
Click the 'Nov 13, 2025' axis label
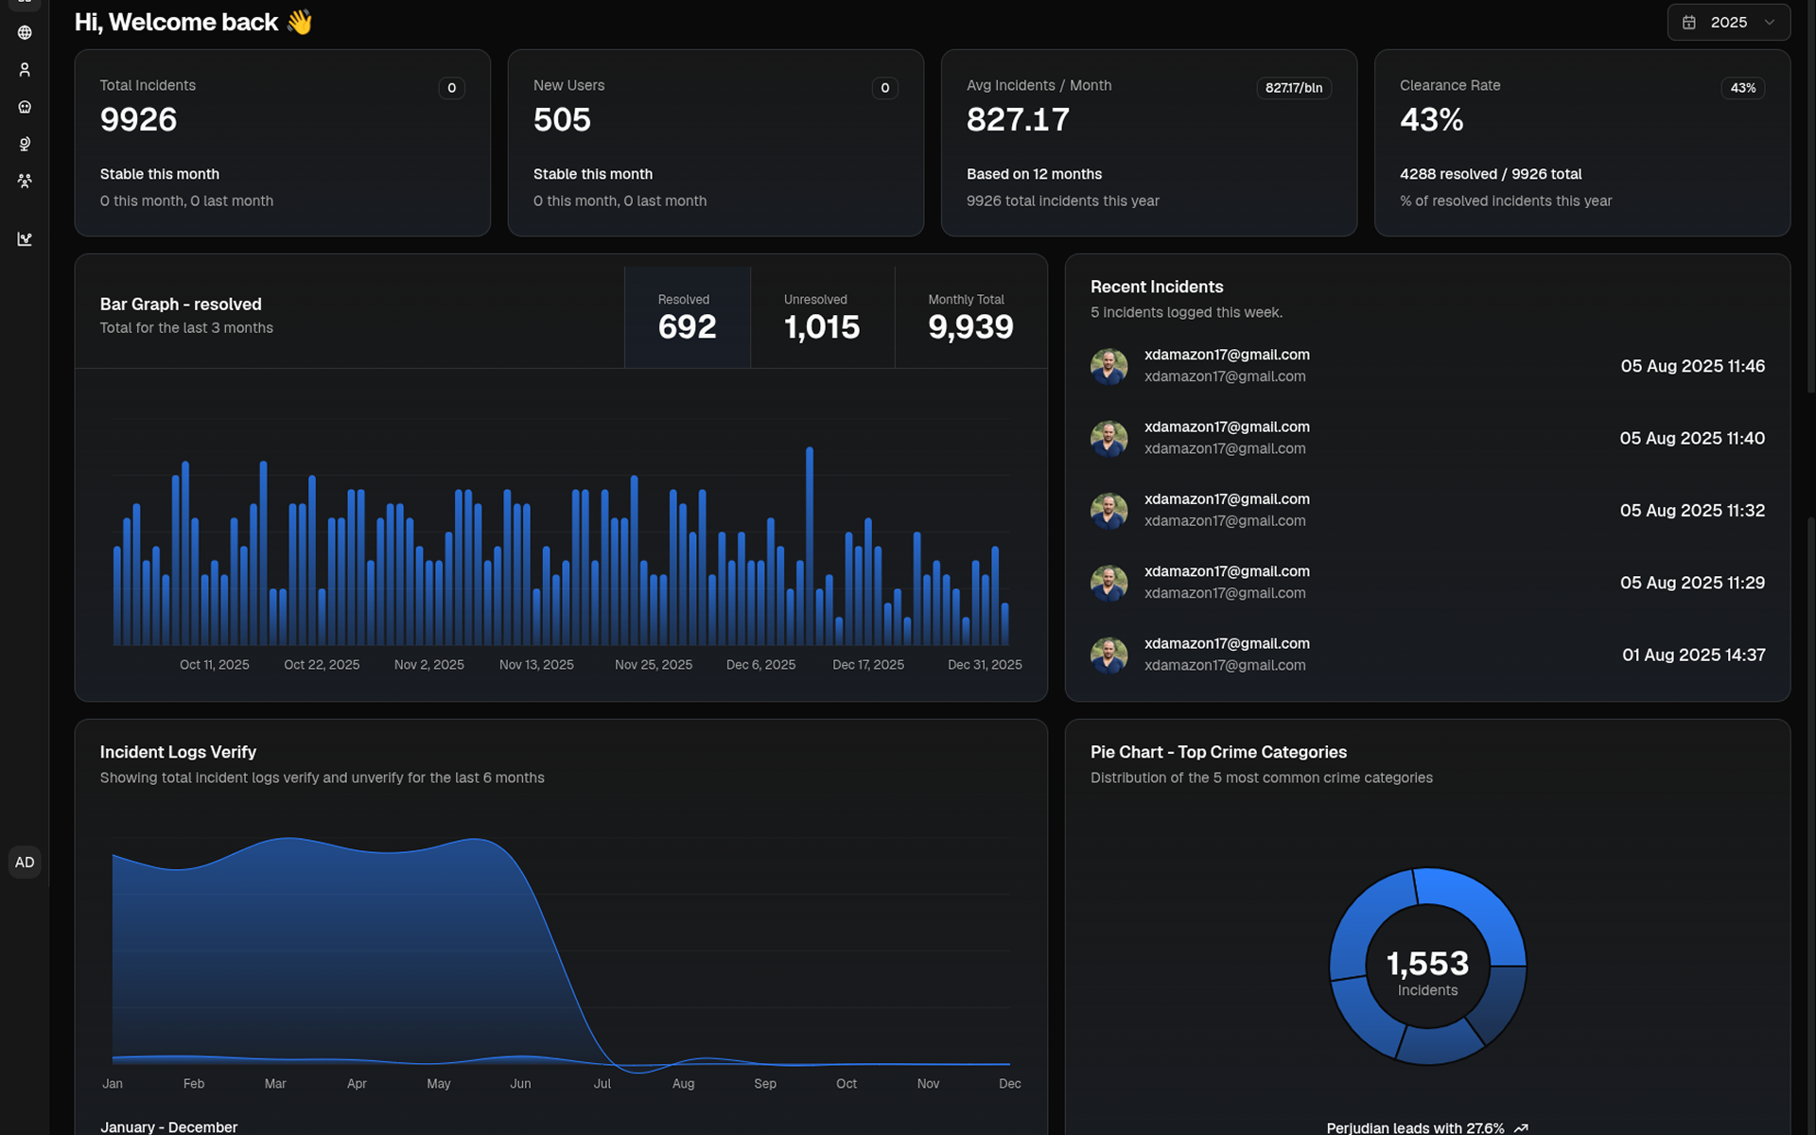tap(536, 665)
